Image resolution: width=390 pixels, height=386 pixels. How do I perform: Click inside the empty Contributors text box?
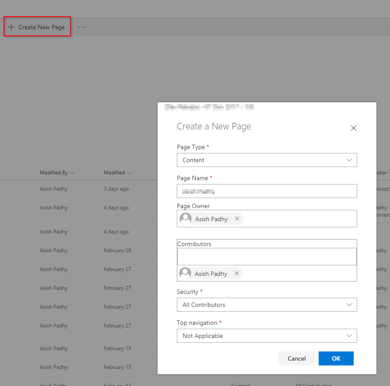point(267,256)
